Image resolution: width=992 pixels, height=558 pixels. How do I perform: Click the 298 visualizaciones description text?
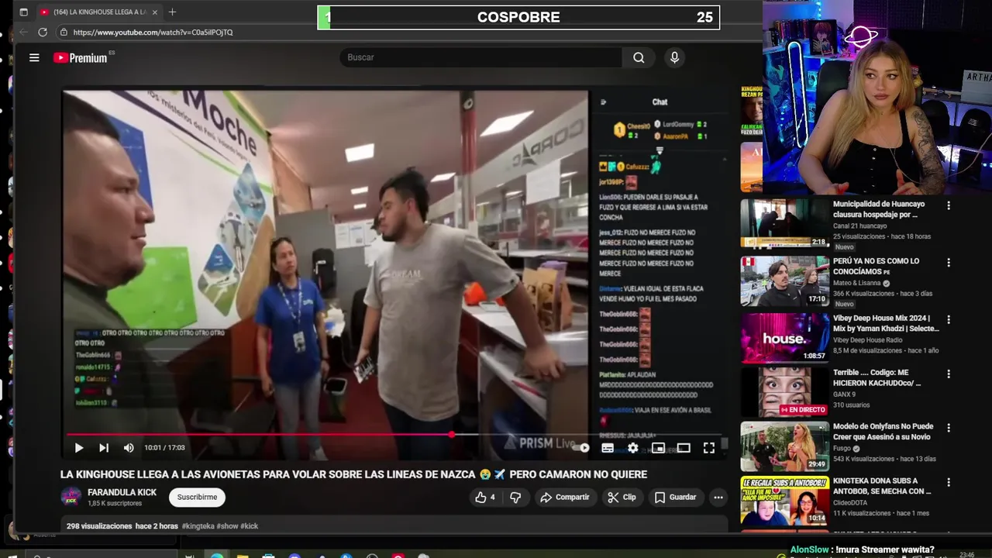99,526
